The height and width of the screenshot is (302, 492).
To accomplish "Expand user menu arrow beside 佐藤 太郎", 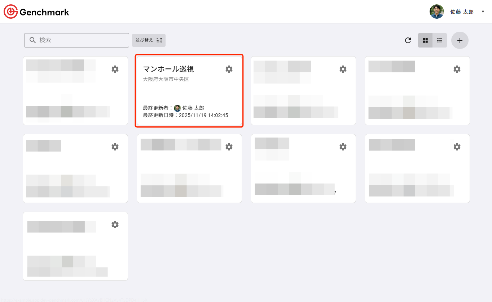I will pyautogui.click(x=483, y=12).
